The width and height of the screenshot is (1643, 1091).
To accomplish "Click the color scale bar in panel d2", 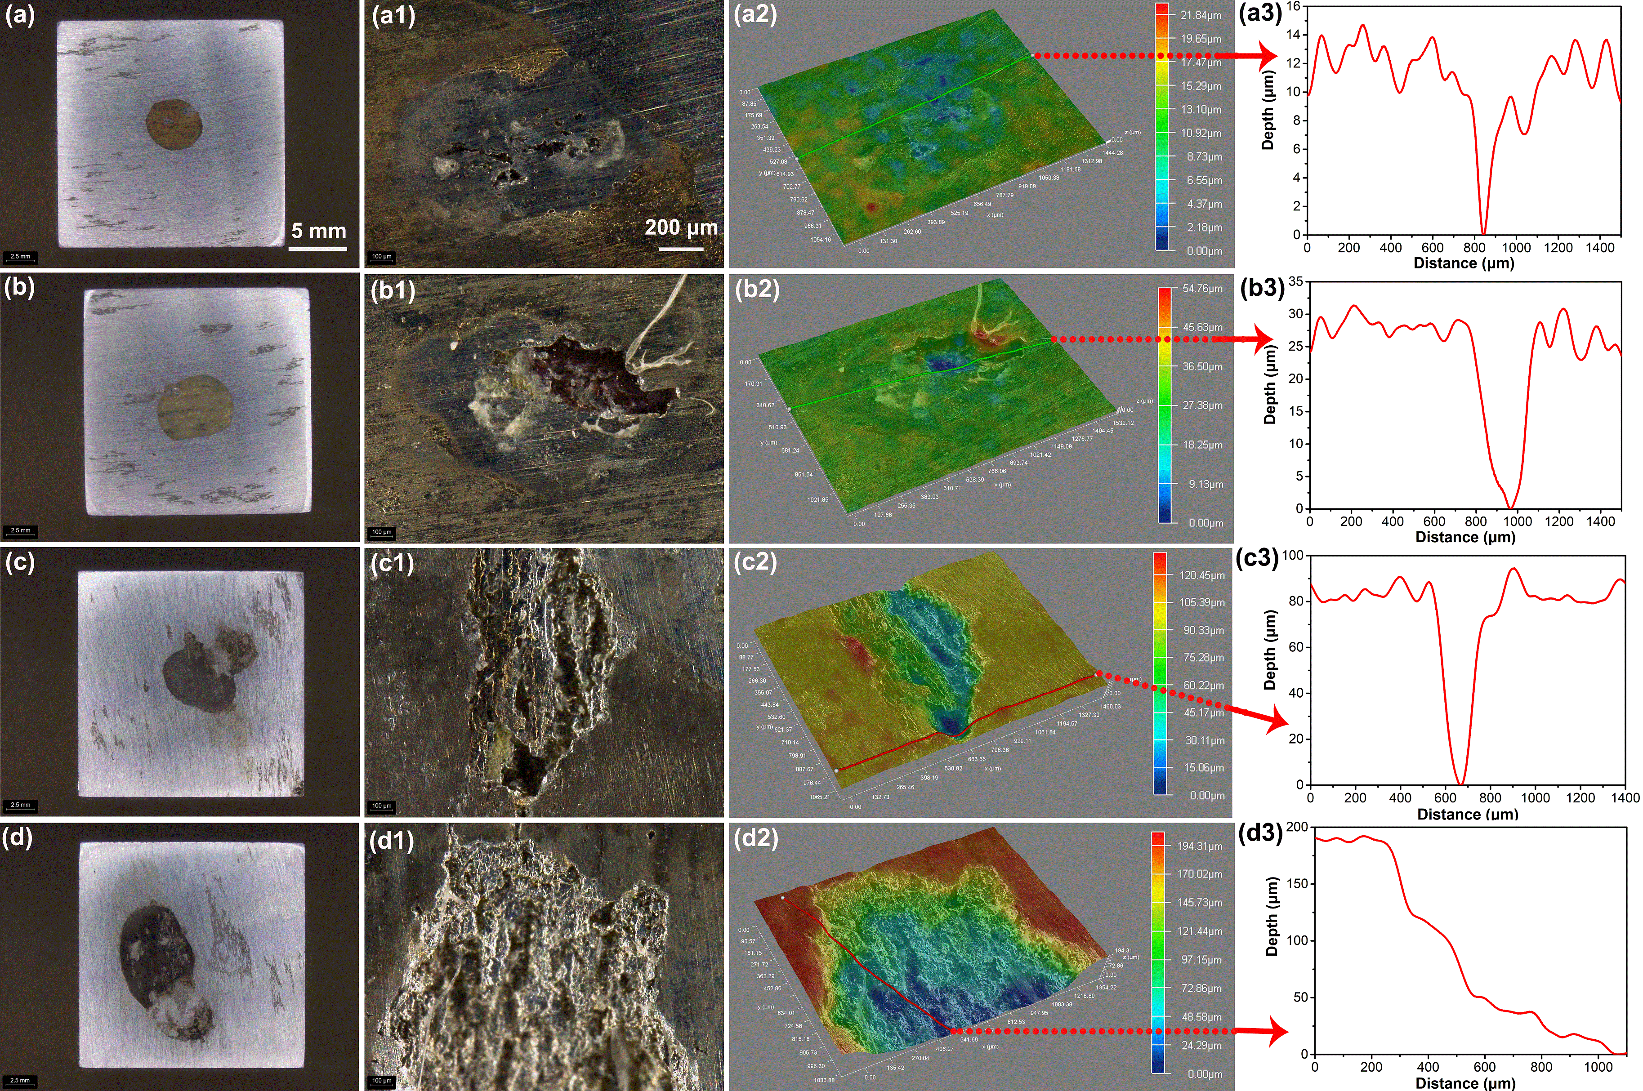I will coord(1158,953).
